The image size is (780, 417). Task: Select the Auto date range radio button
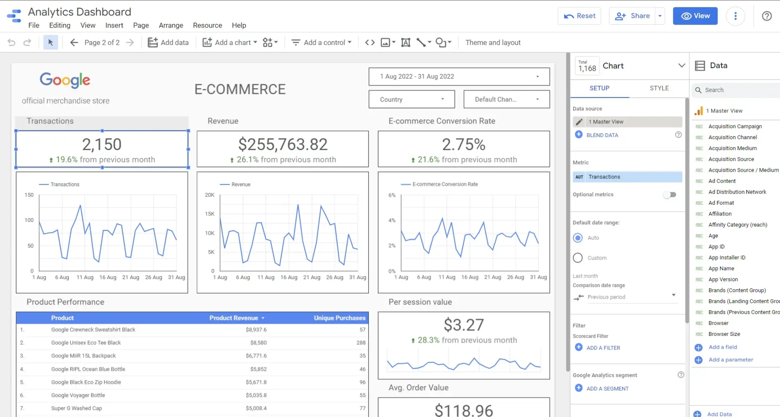click(577, 238)
